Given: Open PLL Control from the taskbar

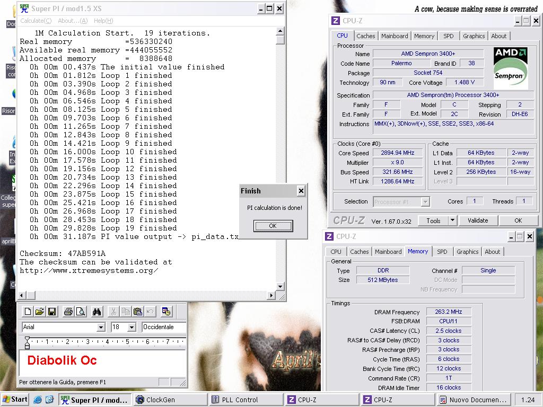Looking at the screenshot, I should [x=246, y=400].
